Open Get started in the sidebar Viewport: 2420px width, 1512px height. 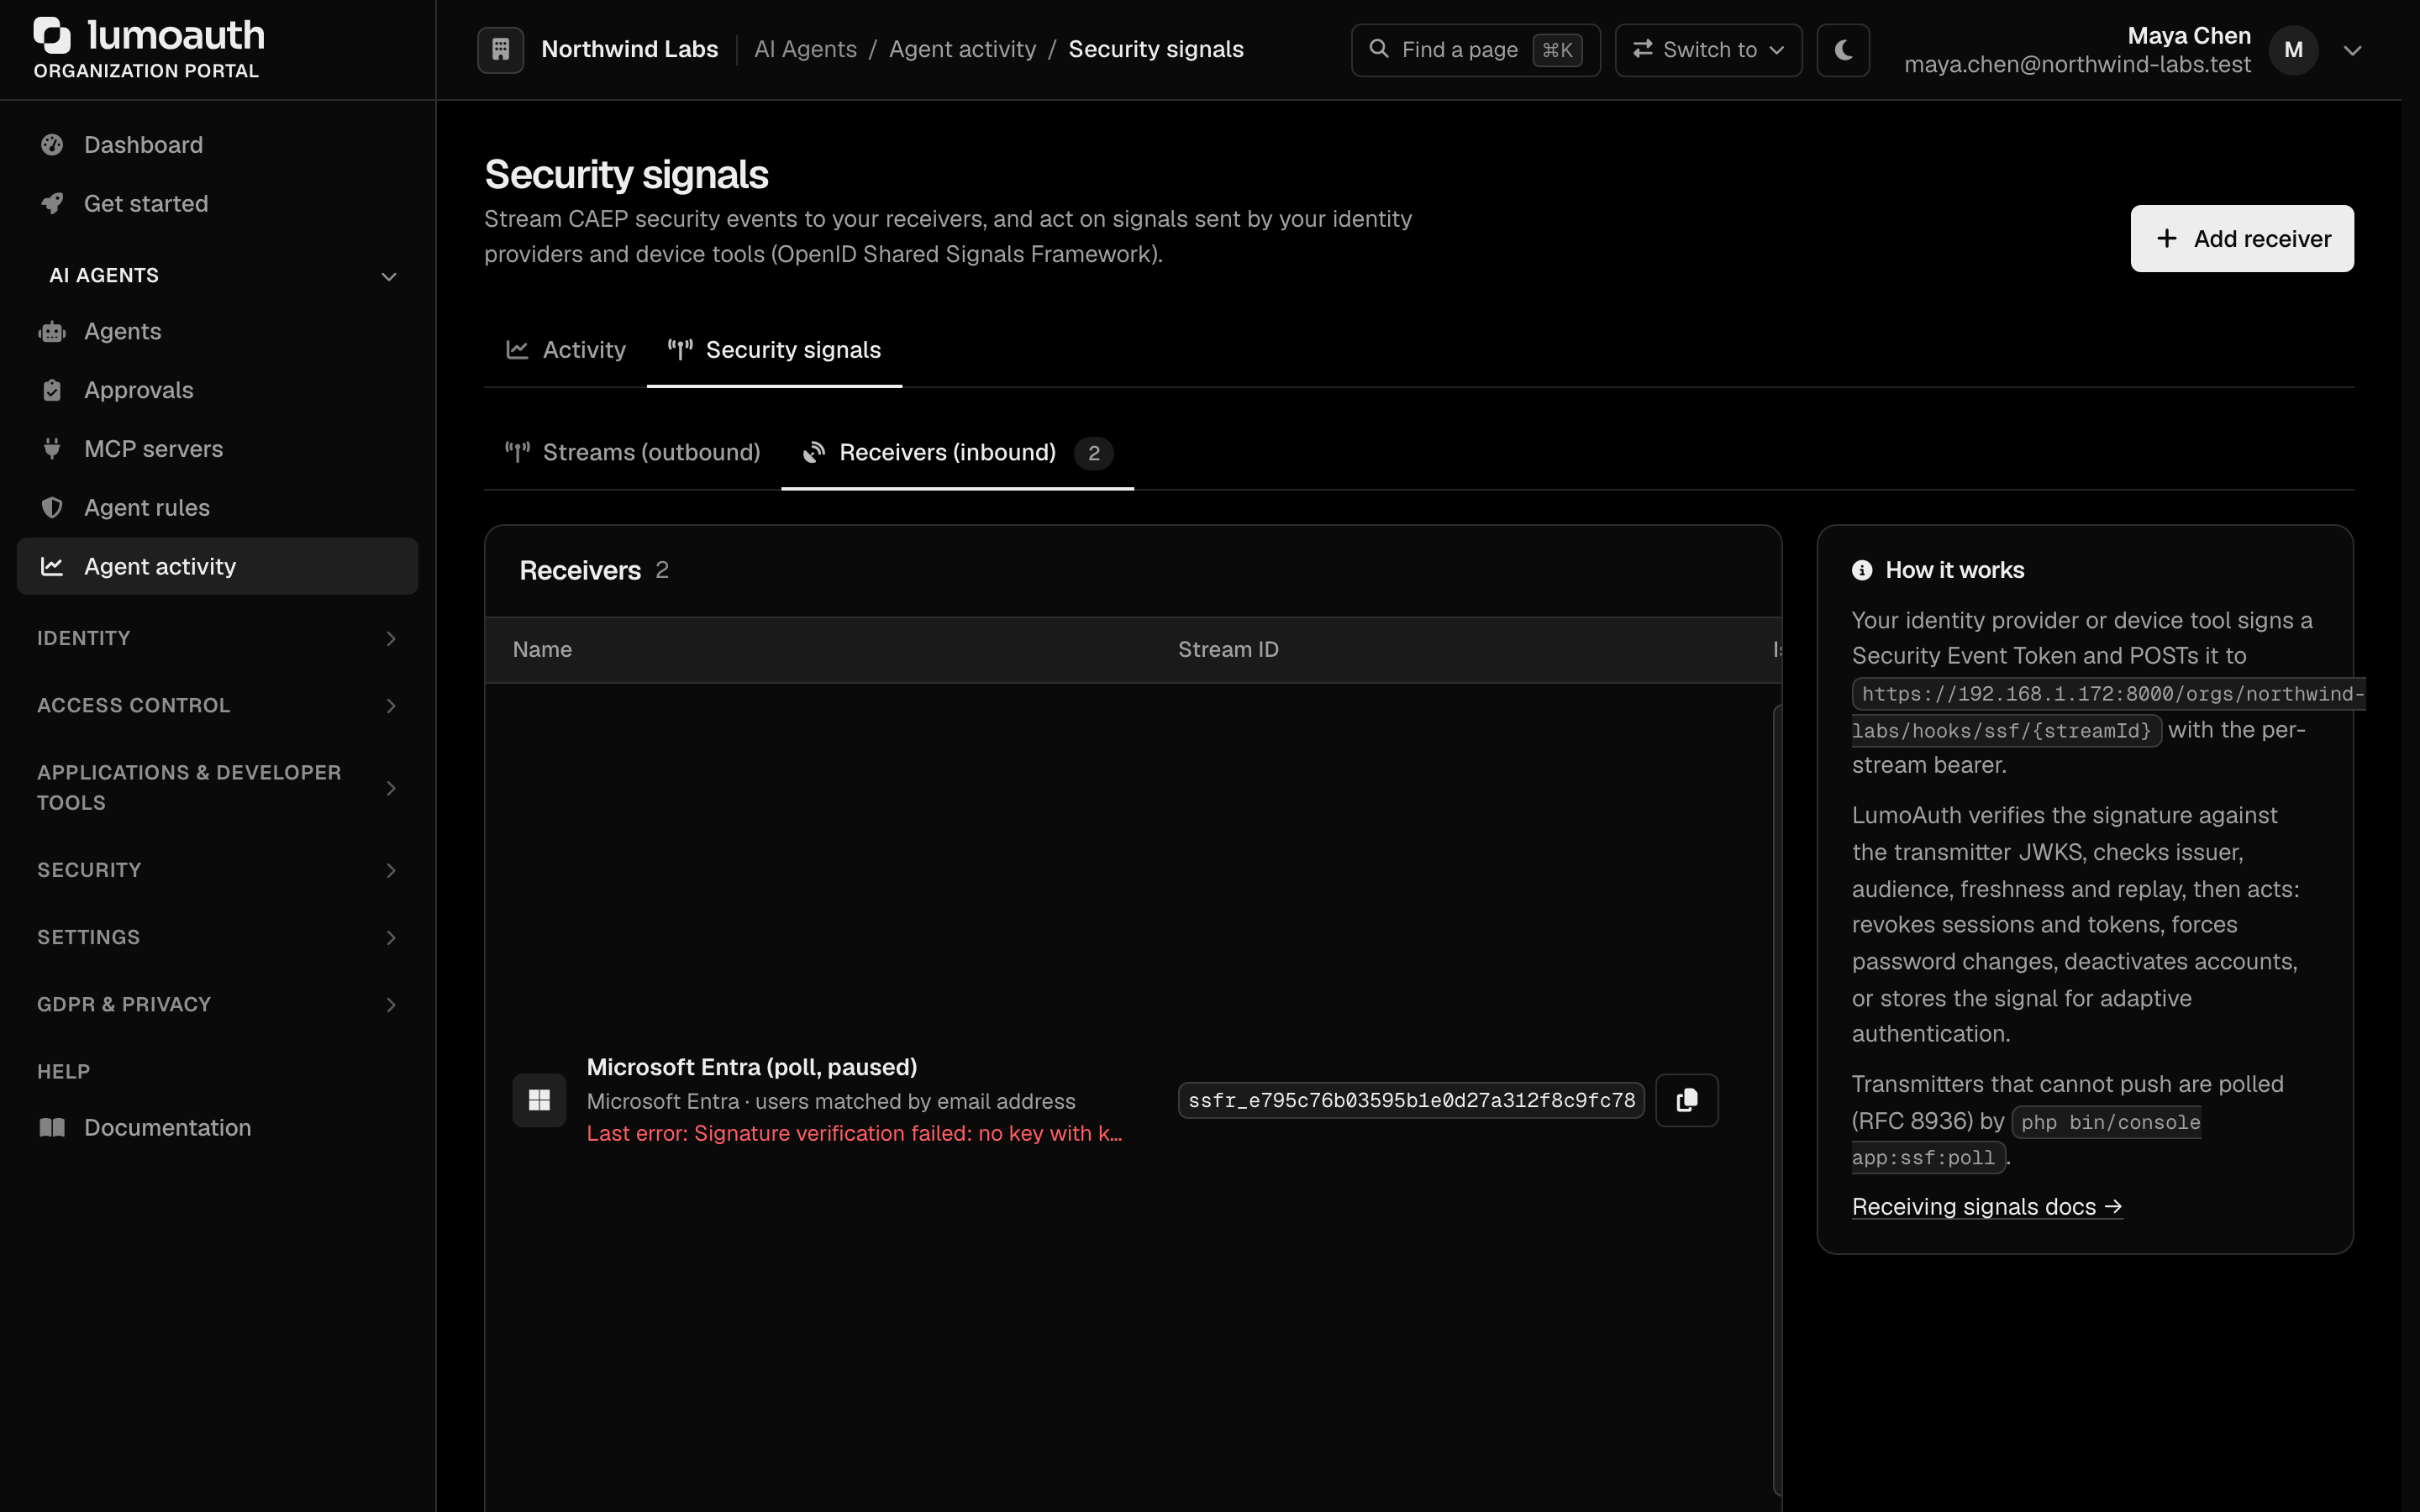coord(217,204)
